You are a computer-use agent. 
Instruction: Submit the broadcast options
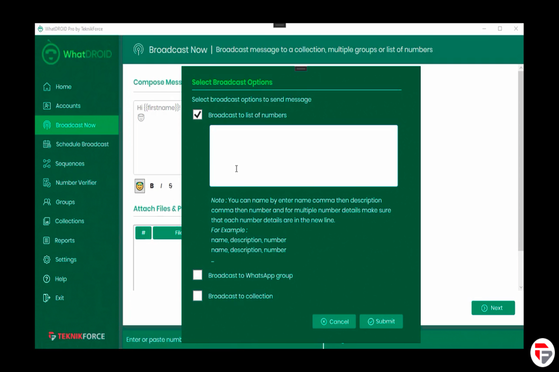(x=381, y=321)
